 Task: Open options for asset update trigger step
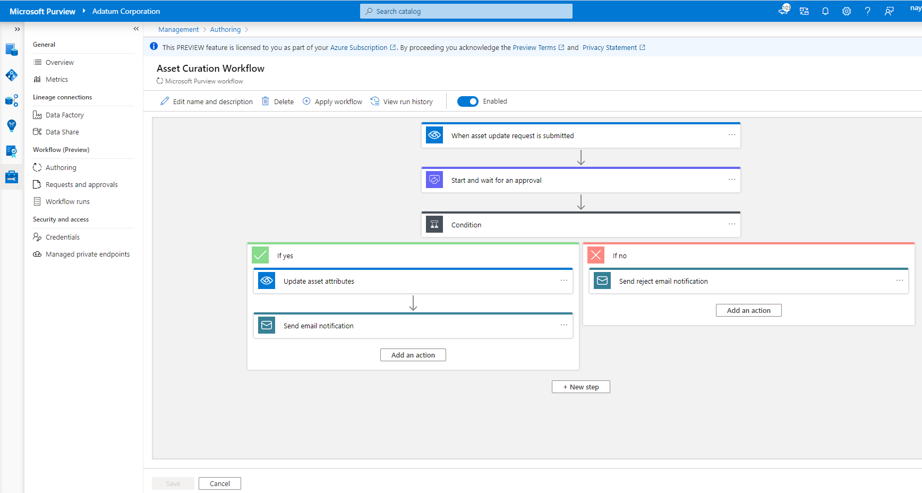tap(732, 135)
